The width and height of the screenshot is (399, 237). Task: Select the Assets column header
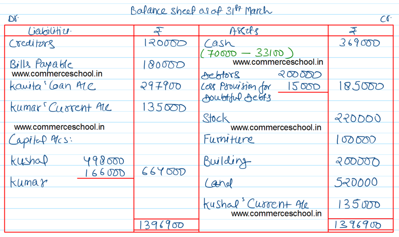click(x=244, y=31)
